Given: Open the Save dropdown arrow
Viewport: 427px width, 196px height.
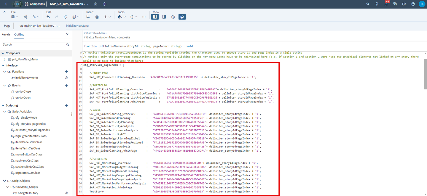Looking at the screenshot, I should click(17, 17).
